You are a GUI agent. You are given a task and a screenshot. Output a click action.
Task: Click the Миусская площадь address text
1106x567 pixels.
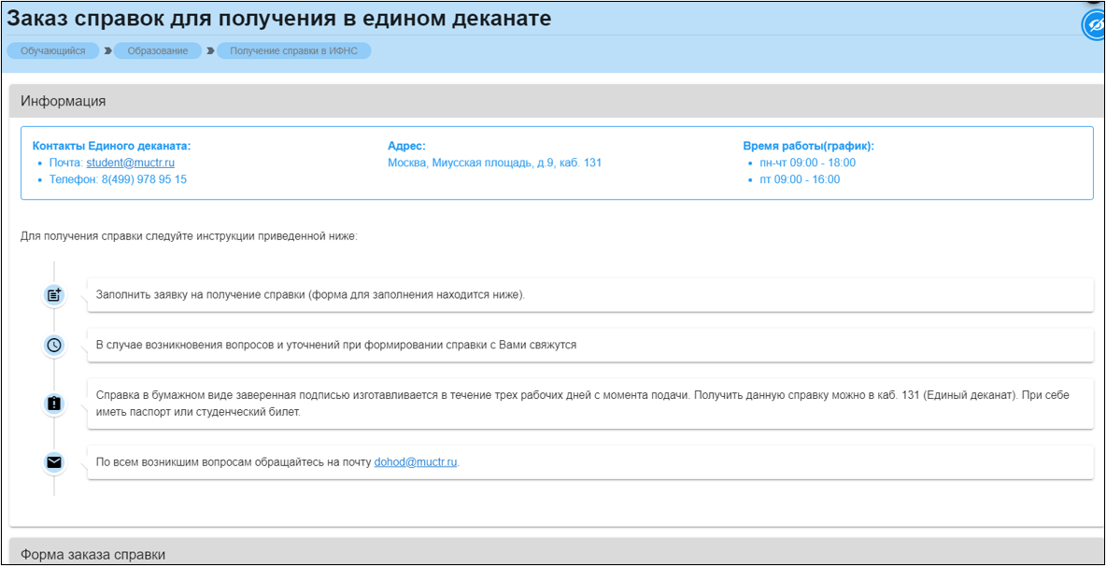[x=494, y=163]
